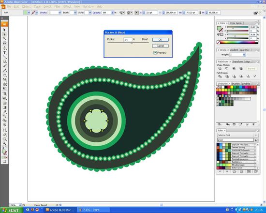Select the black arrow Selection tool
Screen dimensions: 266x213
(x=4, y=30)
